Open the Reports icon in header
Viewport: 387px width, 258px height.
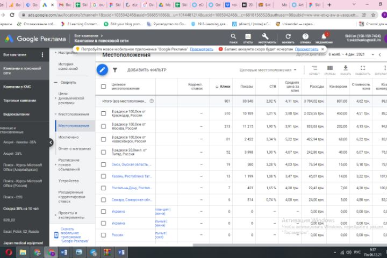pos(248,37)
